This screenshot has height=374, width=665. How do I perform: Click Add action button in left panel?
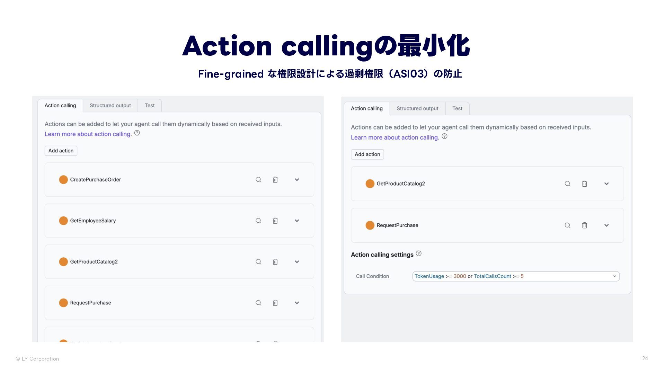point(61,151)
